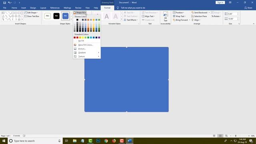Click the More Fill Colors palette icon
The image size is (256, 144).
(75, 45)
